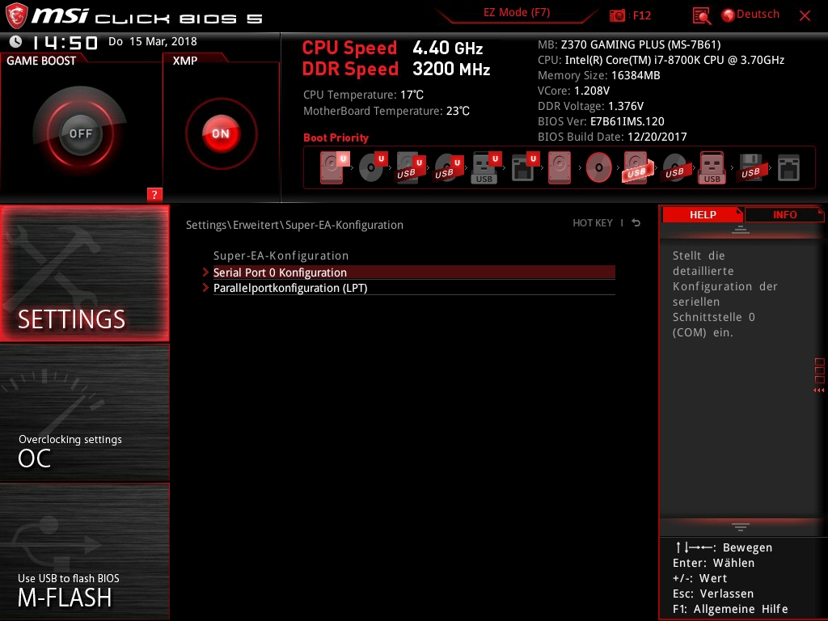Click the 14:50 time display
This screenshot has height=621, width=828.
point(65,42)
